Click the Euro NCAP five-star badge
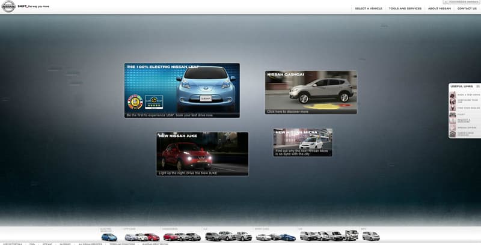 click(x=154, y=102)
